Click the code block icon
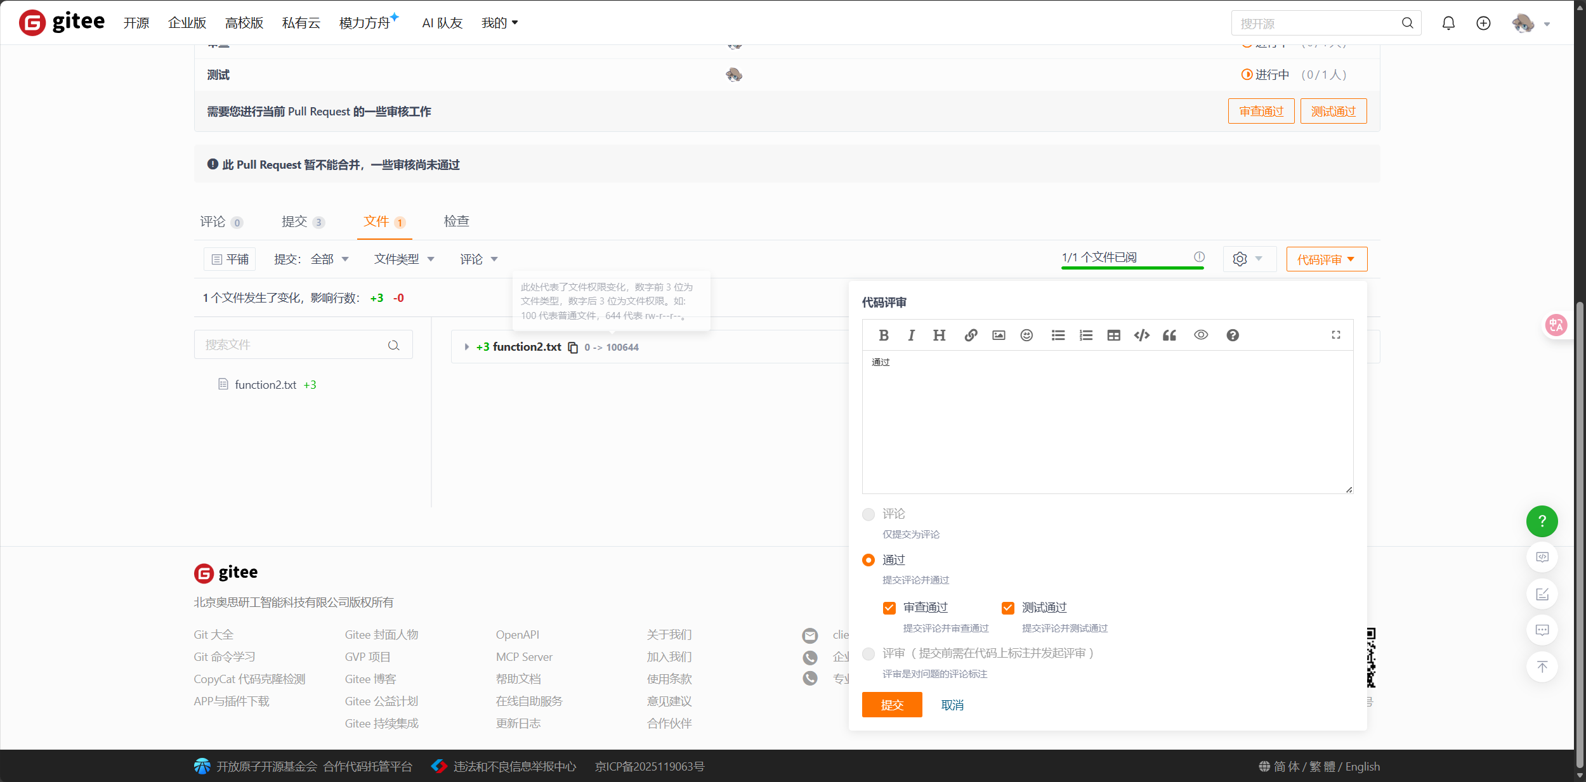This screenshot has height=782, width=1586. click(1141, 336)
